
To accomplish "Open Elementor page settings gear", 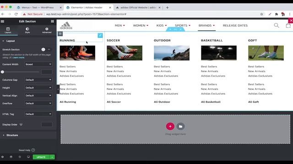I will click(2, 157).
